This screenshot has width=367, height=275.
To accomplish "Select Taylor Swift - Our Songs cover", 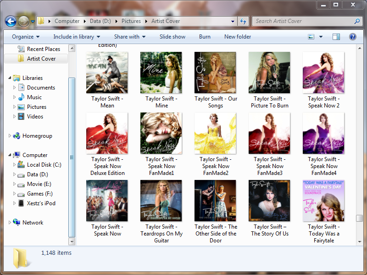I will [x=215, y=73].
